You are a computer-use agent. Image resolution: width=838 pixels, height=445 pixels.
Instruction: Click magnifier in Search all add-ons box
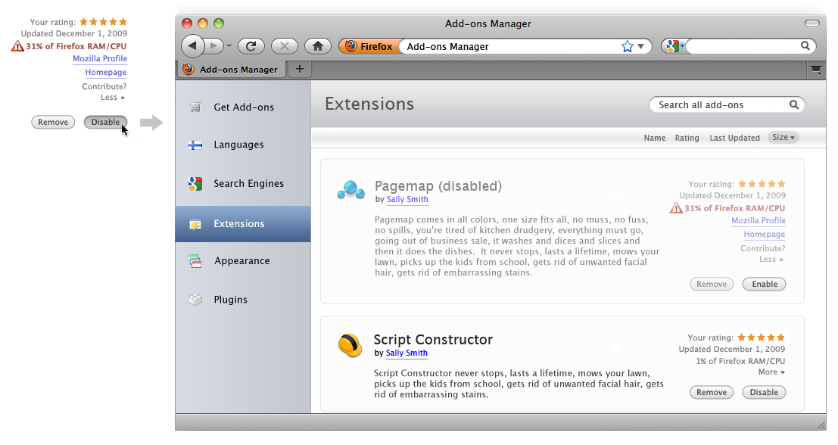pos(794,104)
